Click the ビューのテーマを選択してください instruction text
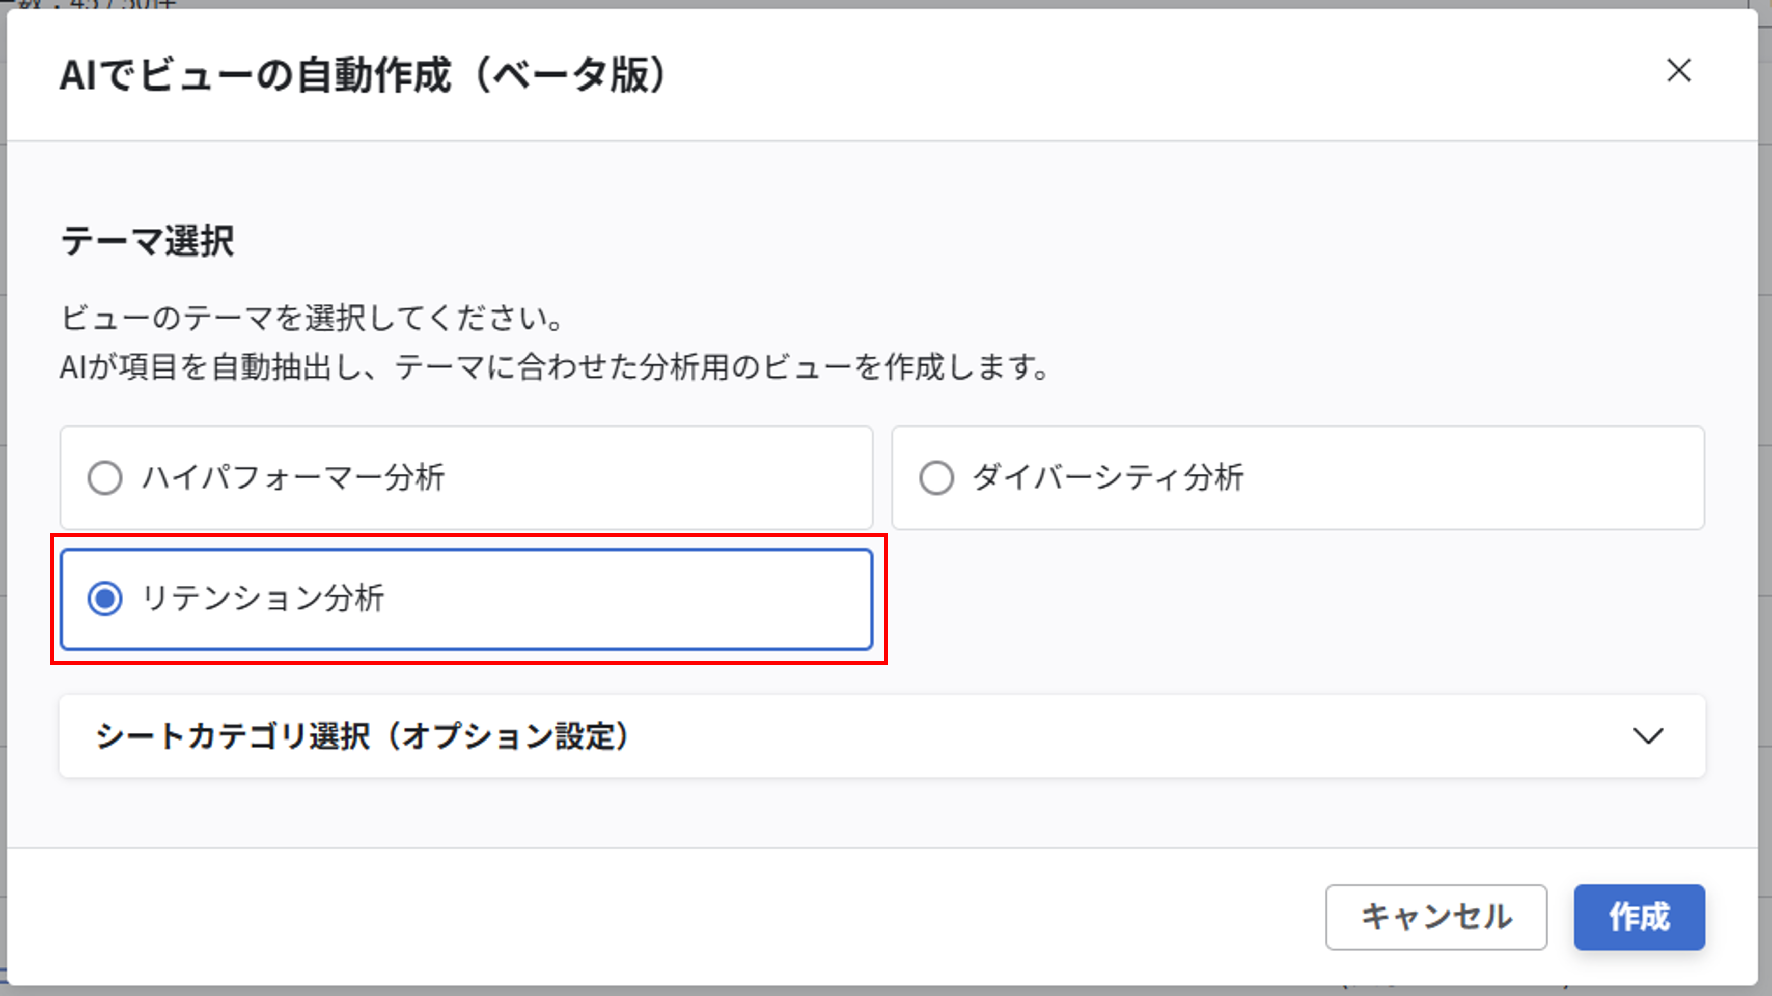 point(313,318)
